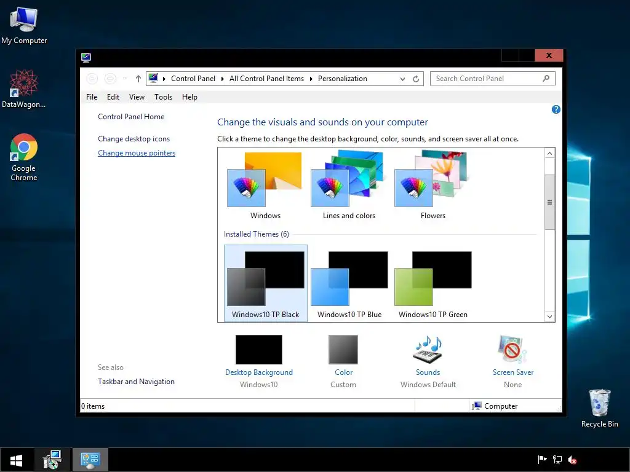Open Change desktop icons link
The width and height of the screenshot is (630, 472).
pyautogui.click(x=134, y=139)
